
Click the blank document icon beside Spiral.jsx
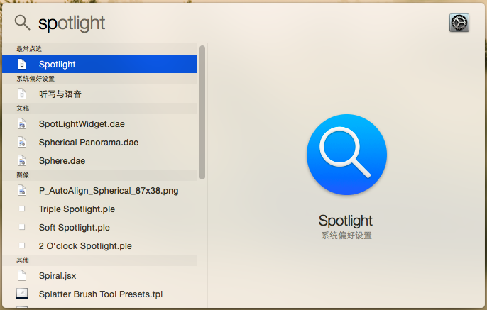tap(22, 275)
